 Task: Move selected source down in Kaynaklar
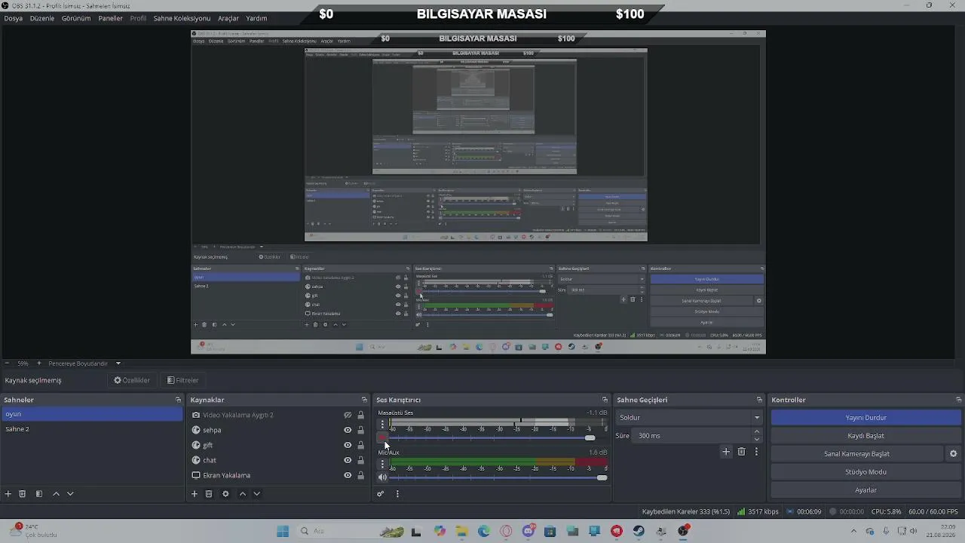coord(256,494)
